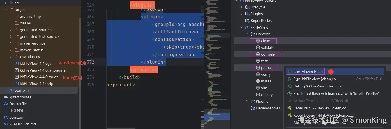Click the verify lifecycle gear icon

pyautogui.click(x=258, y=74)
